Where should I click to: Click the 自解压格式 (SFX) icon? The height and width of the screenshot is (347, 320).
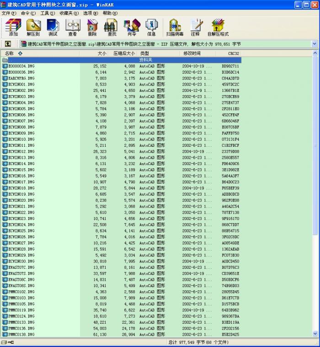pos(219,27)
